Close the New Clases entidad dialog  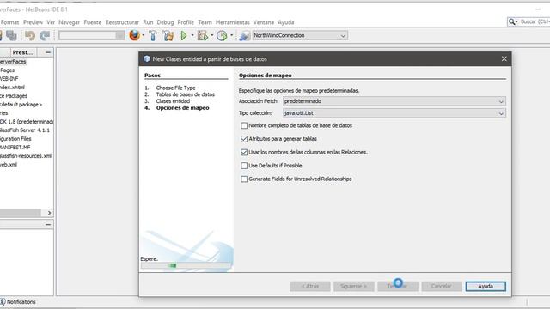pyautogui.click(x=504, y=59)
